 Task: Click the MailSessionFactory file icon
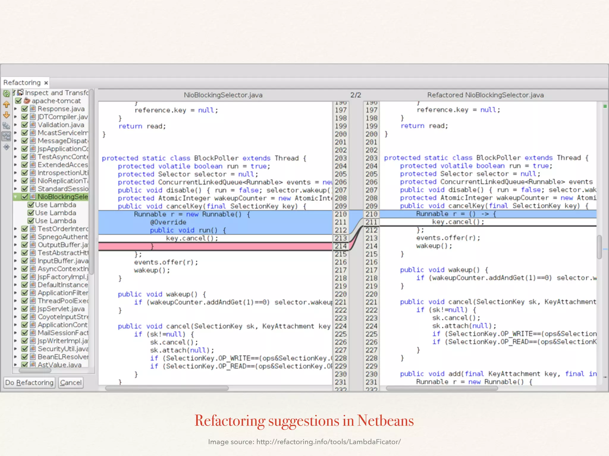click(x=33, y=333)
